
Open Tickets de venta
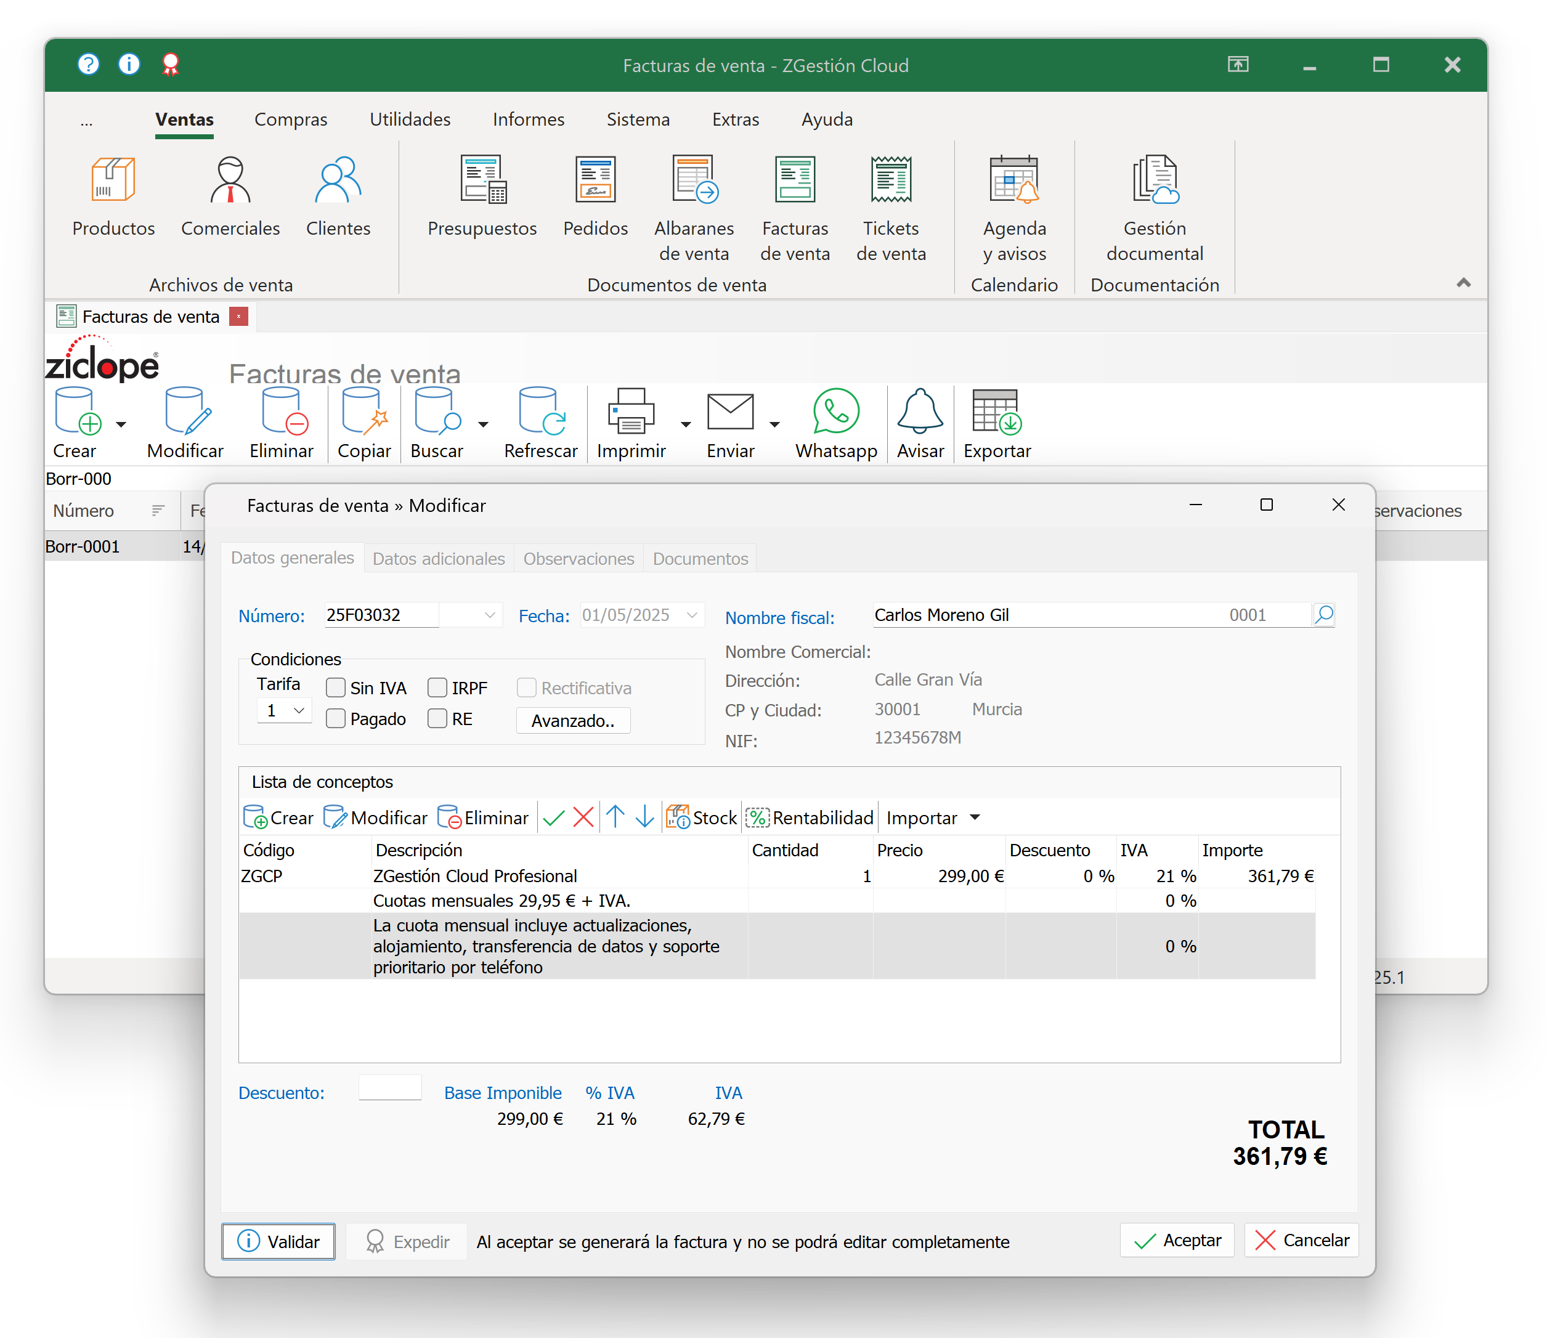coord(891,208)
